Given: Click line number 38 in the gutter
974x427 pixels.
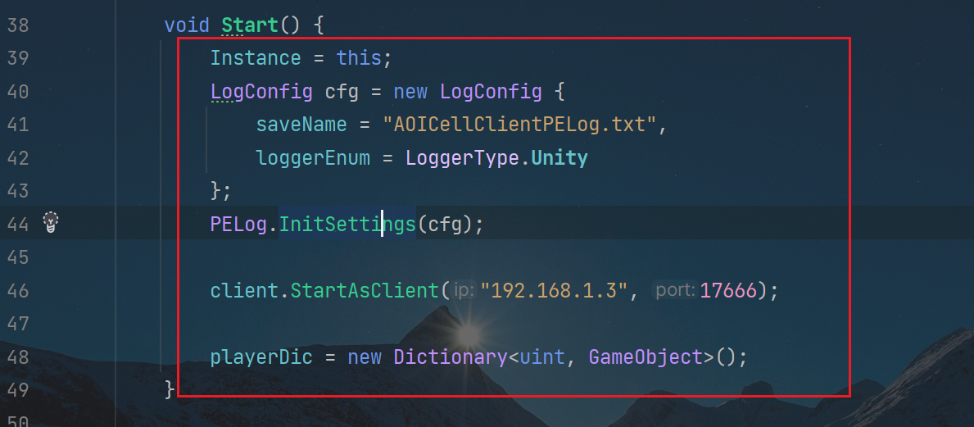Looking at the screenshot, I should 18,26.
